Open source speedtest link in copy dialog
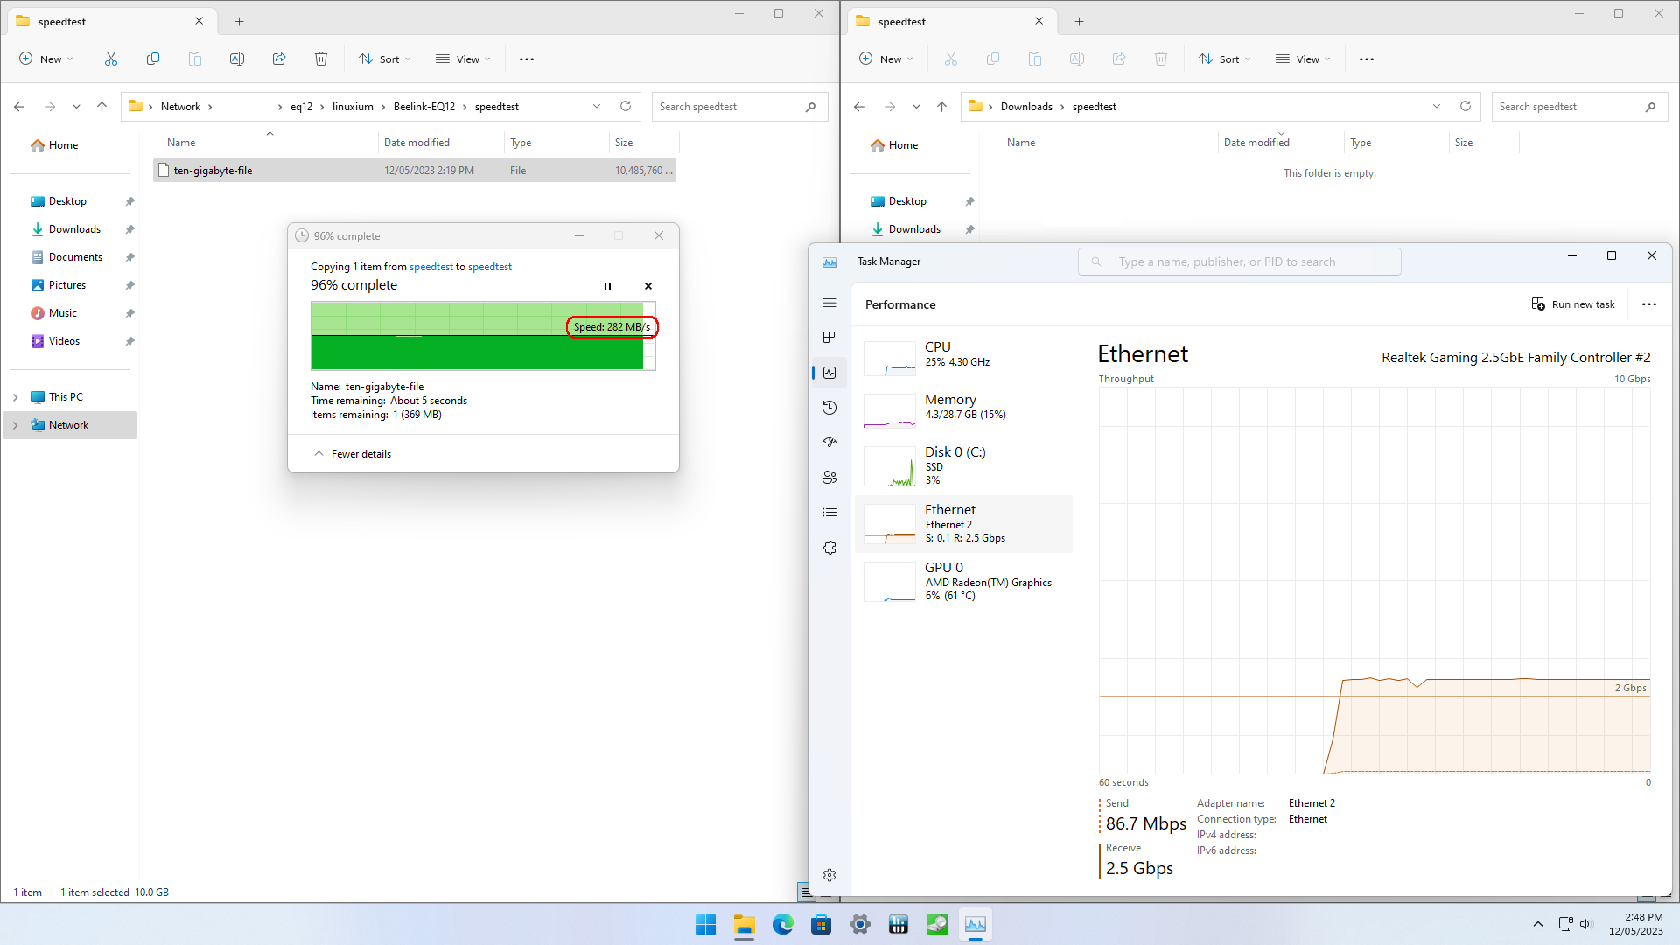Viewport: 1680px width, 945px height. (431, 267)
